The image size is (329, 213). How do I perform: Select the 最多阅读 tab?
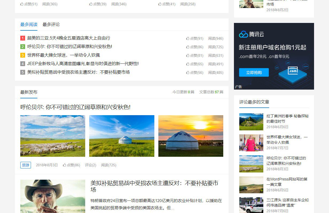click(x=29, y=25)
